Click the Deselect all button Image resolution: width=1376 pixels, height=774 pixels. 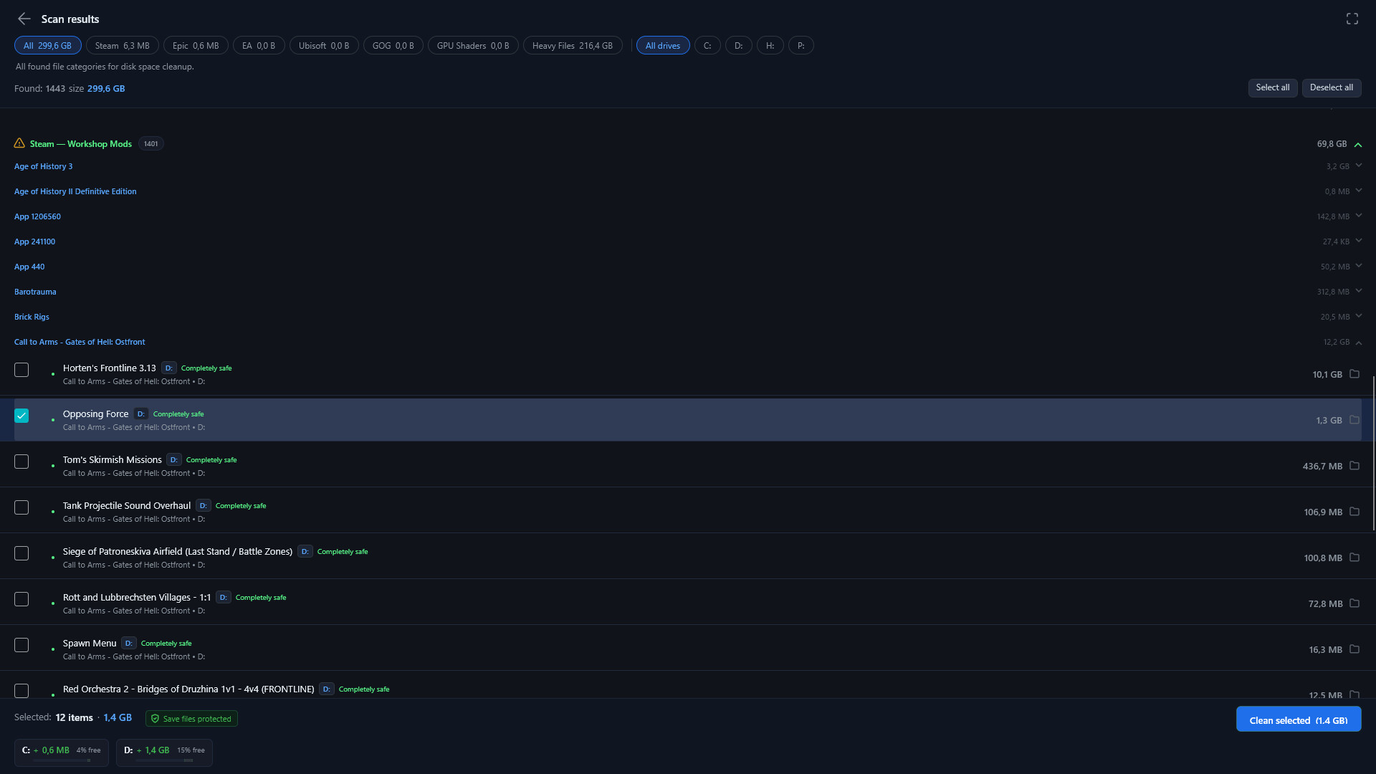[1332, 87]
